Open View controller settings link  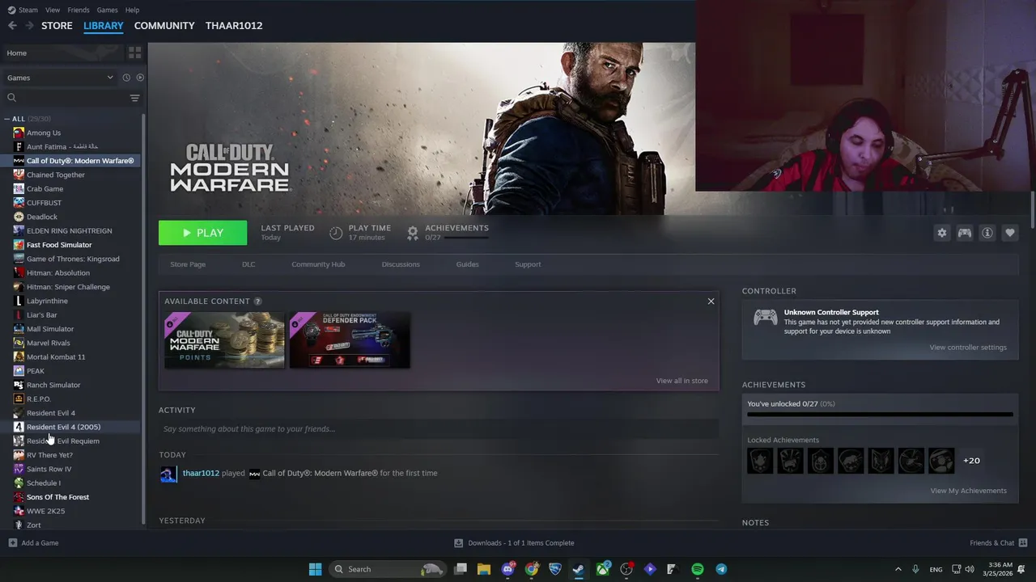click(968, 348)
